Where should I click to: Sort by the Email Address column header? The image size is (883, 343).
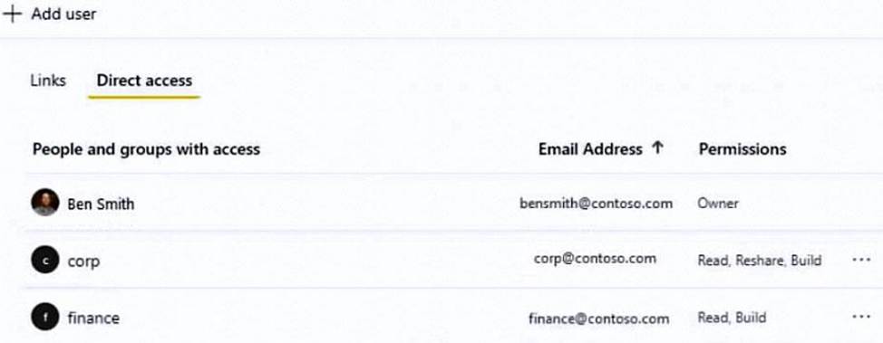pyautogui.click(x=590, y=149)
